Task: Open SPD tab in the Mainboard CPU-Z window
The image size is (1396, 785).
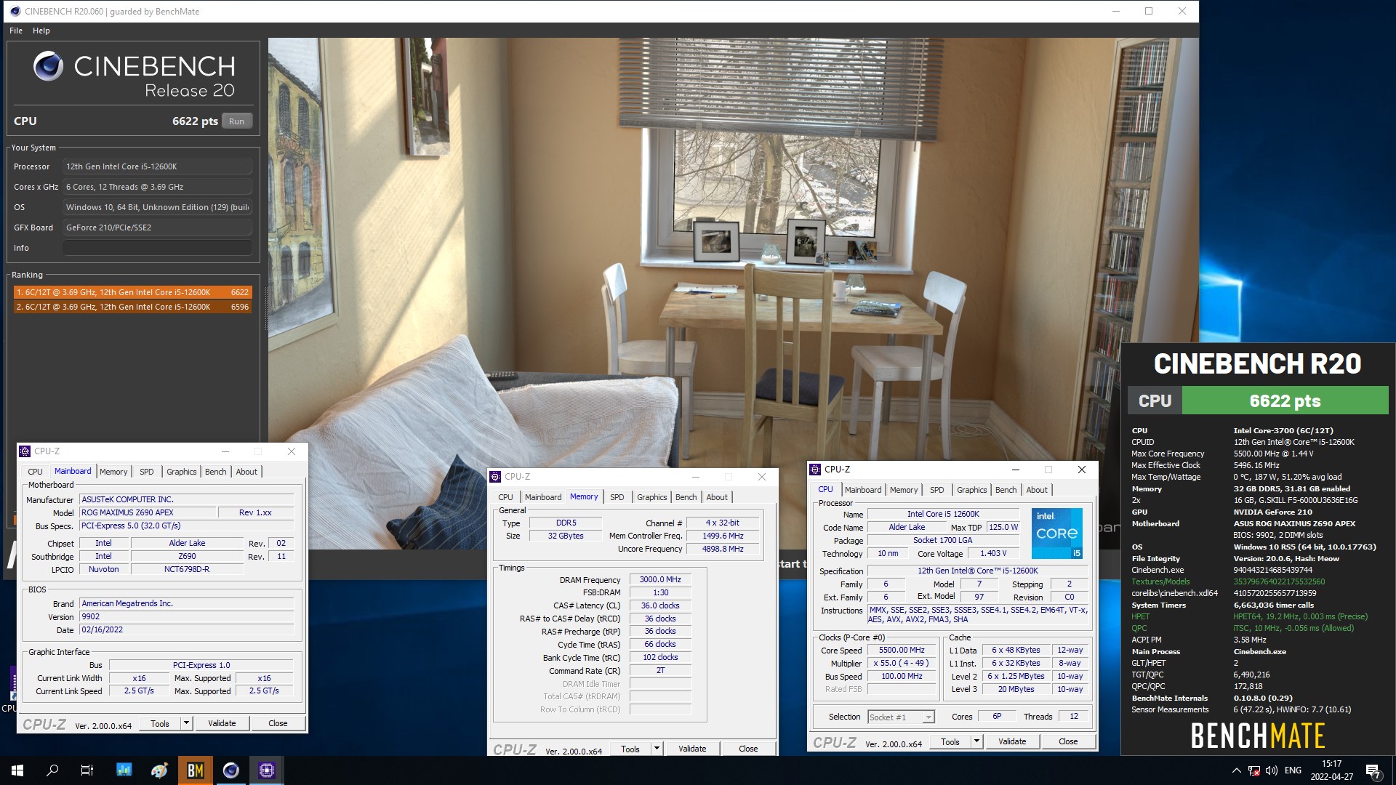Action: (x=146, y=472)
